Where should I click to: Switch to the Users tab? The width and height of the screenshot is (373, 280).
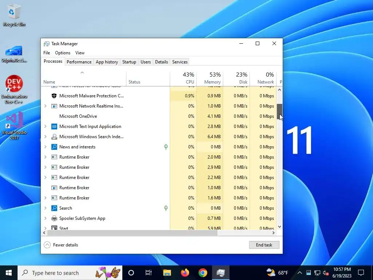(146, 62)
